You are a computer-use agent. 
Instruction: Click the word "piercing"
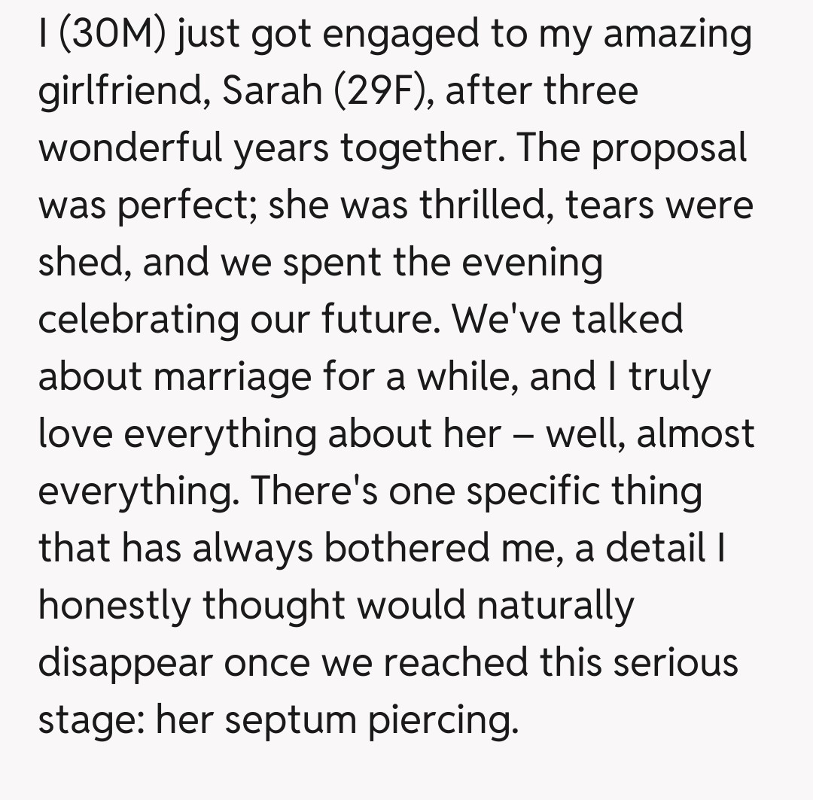443,719
